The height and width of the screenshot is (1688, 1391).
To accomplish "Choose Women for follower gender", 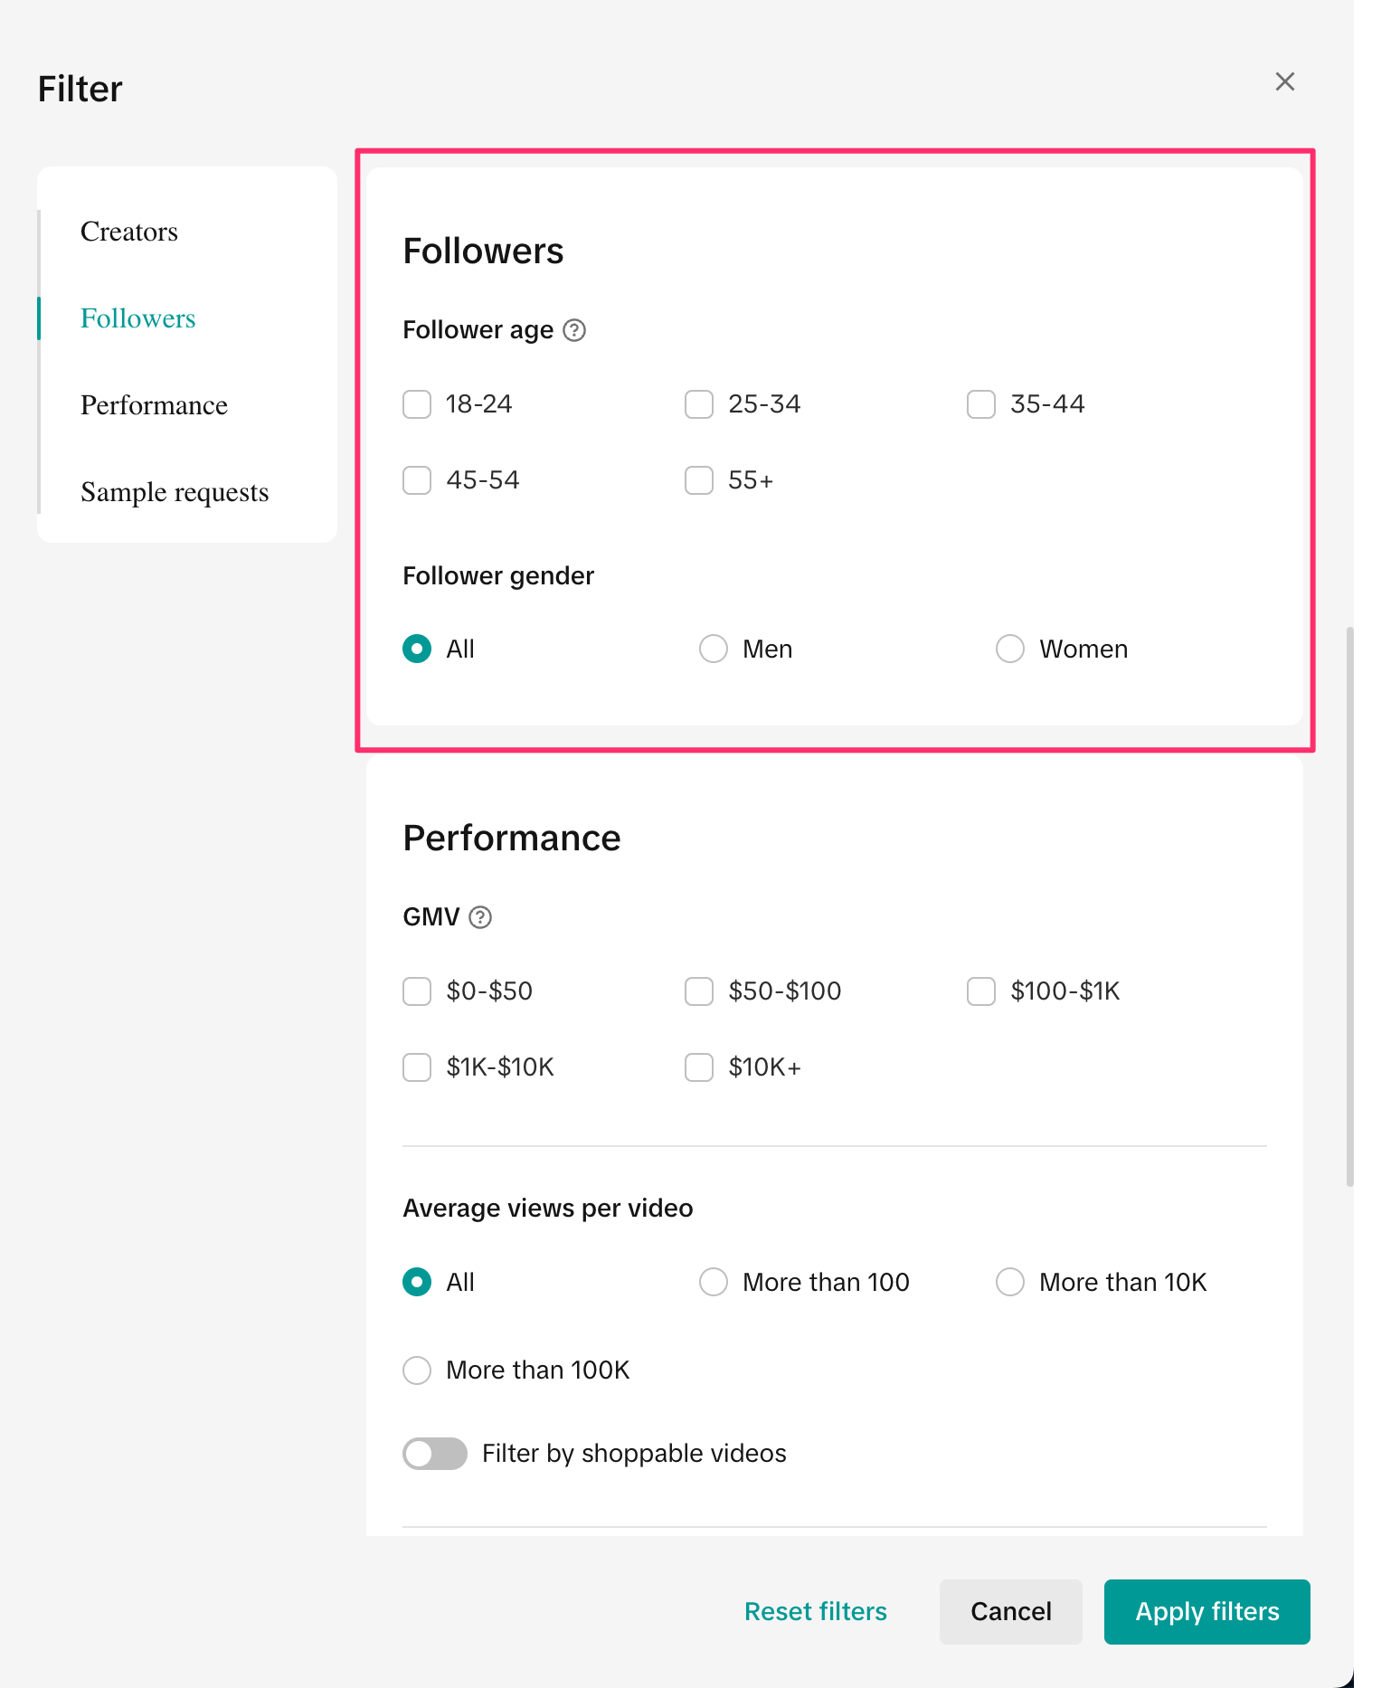I will coord(1010,649).
